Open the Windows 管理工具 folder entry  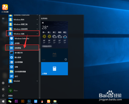click(23, 24)
